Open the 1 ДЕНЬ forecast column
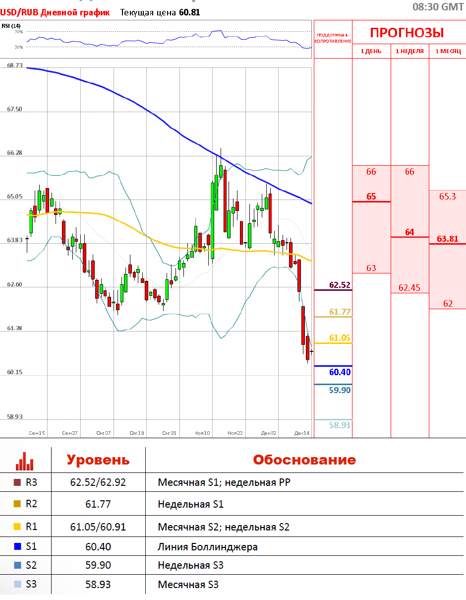Screen dimensions: 466x600 371,51
